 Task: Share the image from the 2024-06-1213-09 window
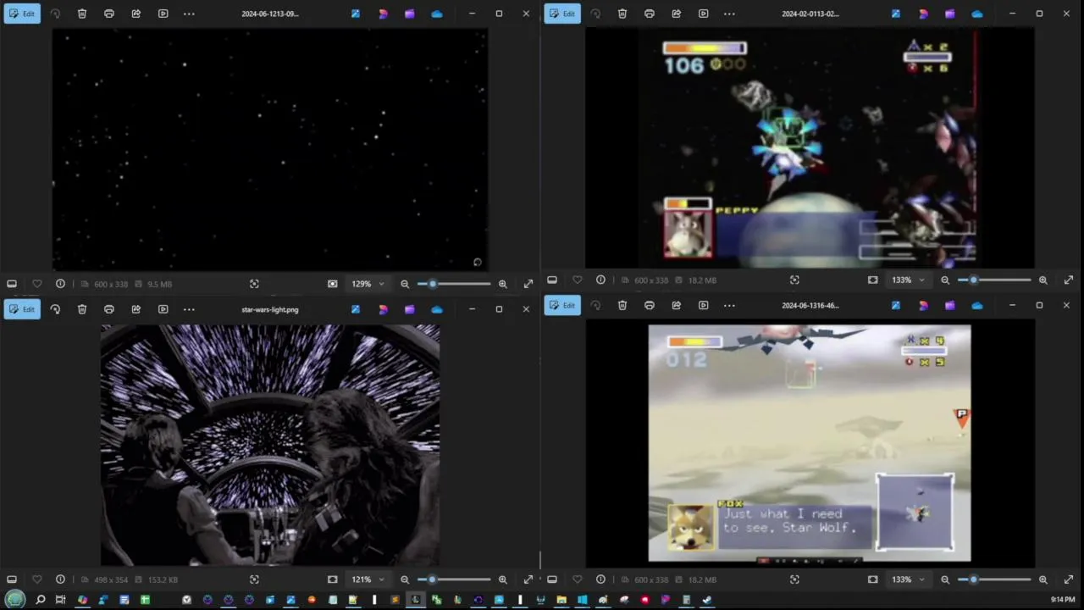click(x=136, y=14)
